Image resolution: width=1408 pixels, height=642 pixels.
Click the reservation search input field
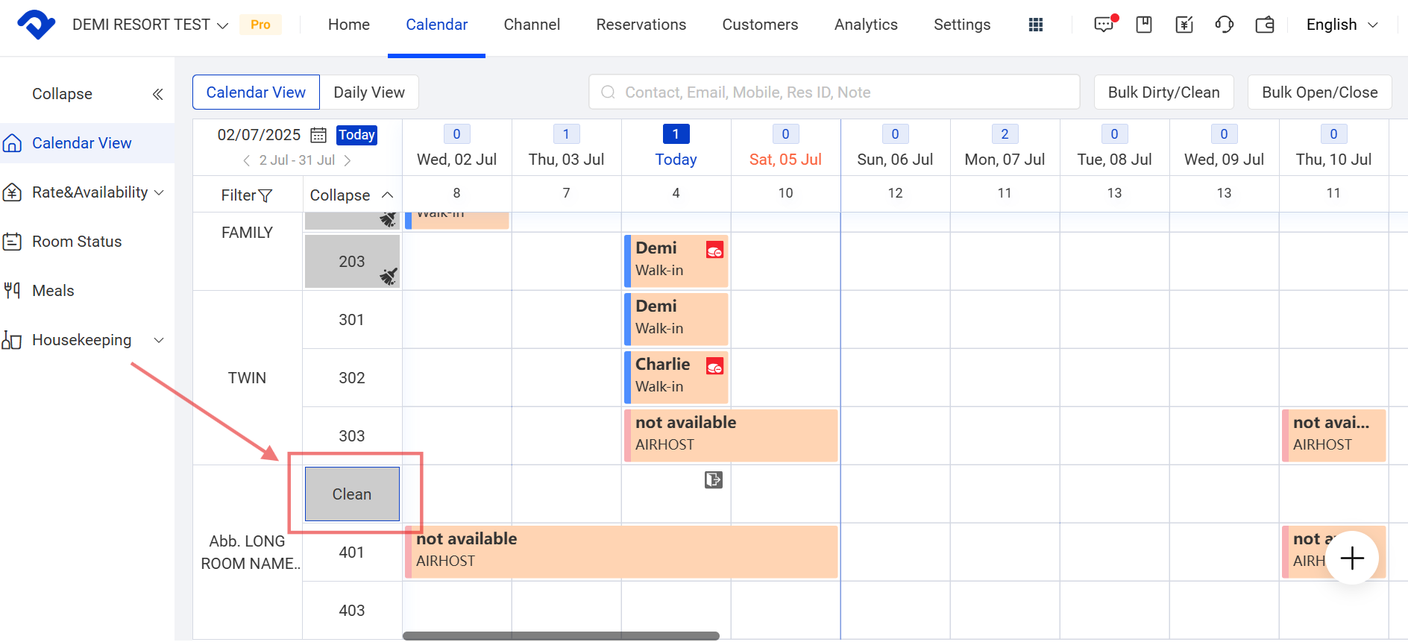pos(834,92)
